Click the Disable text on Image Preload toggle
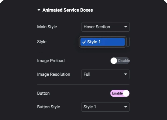167x120 pixels. coord(124,61)
